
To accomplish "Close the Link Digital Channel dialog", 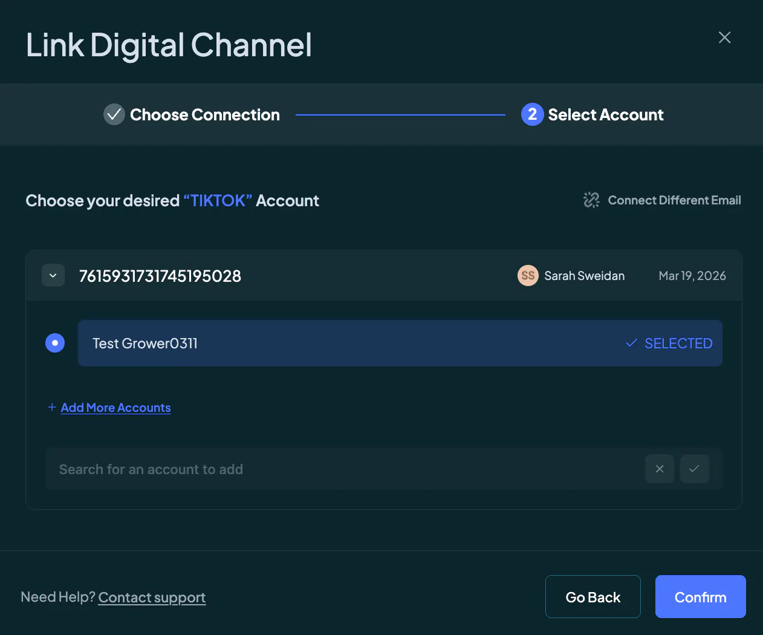I will click(724, 37).
